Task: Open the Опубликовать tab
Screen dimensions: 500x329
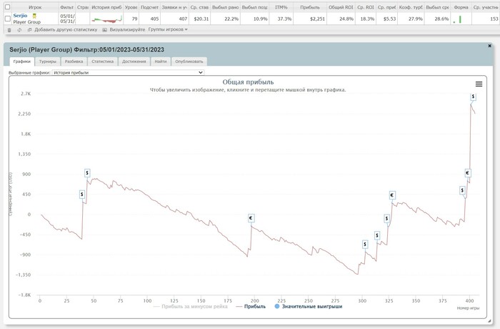Action: (x=189, y=62)
